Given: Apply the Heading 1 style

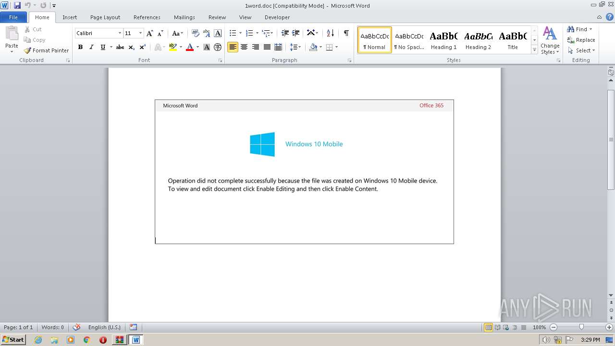Looking at the screenshot, I should (443, 39).
